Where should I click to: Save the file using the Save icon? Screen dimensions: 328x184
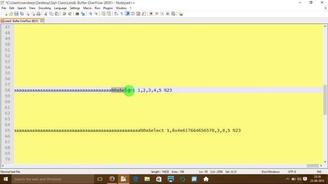[16, 14]
